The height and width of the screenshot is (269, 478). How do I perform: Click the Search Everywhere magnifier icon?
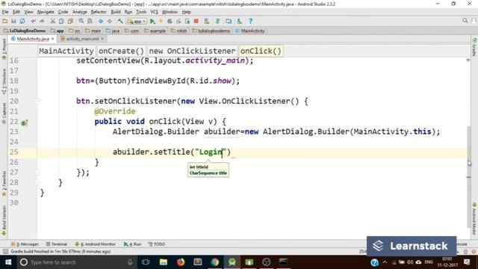465,21
